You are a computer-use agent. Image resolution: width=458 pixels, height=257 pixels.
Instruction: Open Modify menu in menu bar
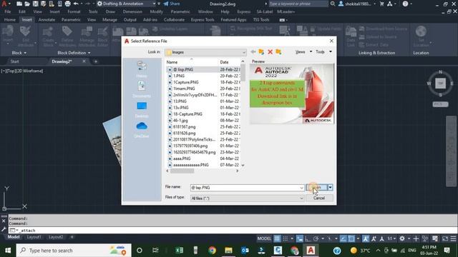[156, 11]
